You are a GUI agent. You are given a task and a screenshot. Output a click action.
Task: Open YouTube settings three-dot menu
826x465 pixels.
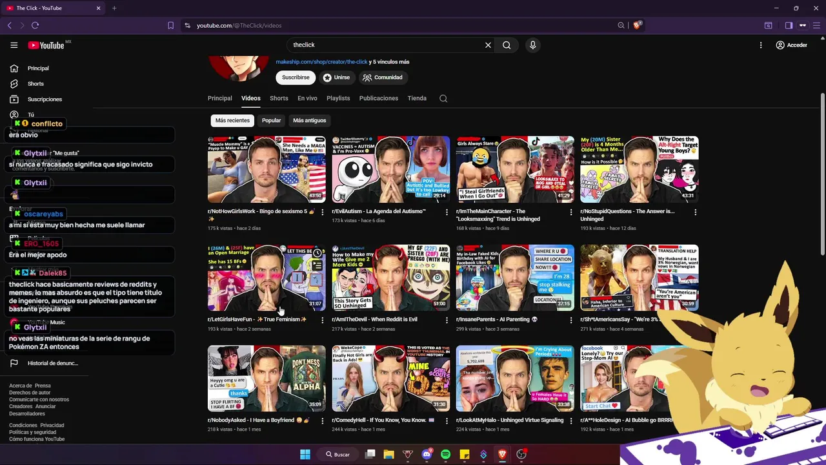point(761,45)
